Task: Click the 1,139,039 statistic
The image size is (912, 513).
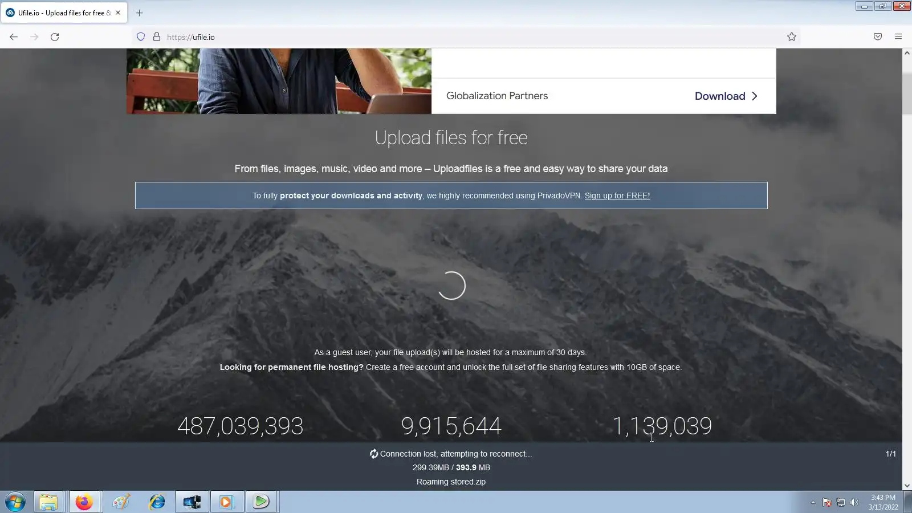Action: (x=662, y=426)
